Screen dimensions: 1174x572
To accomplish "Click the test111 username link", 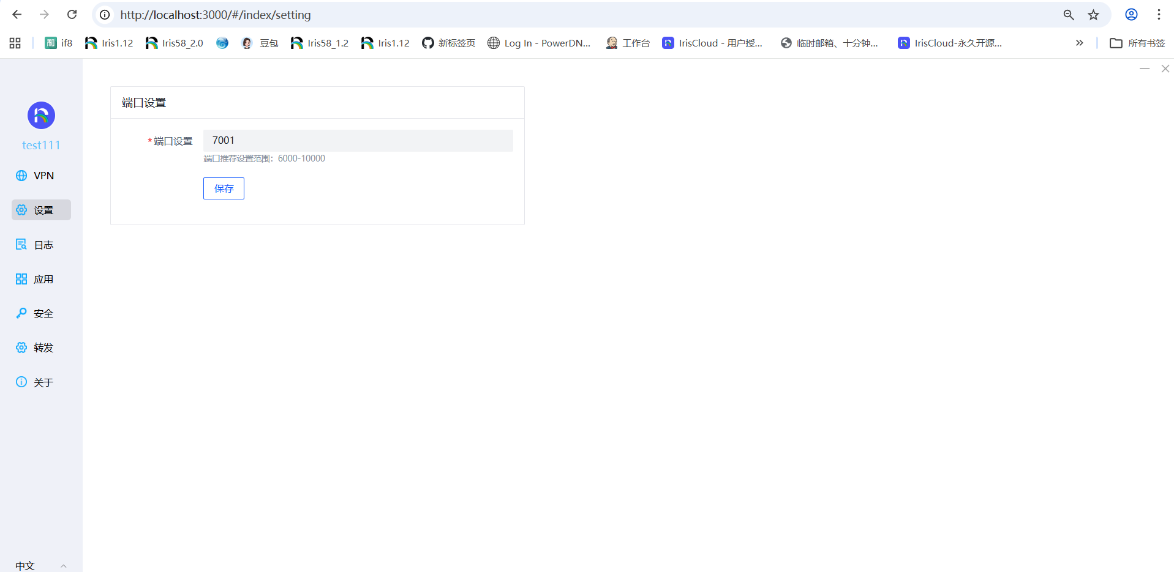I will coord(41,145).
